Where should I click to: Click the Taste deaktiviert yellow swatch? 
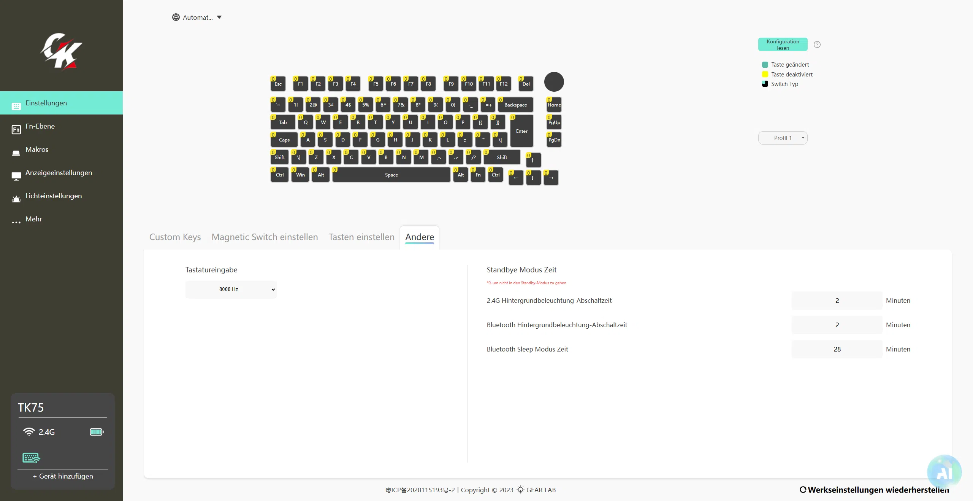pyautogui.click(x=765, y=74)
